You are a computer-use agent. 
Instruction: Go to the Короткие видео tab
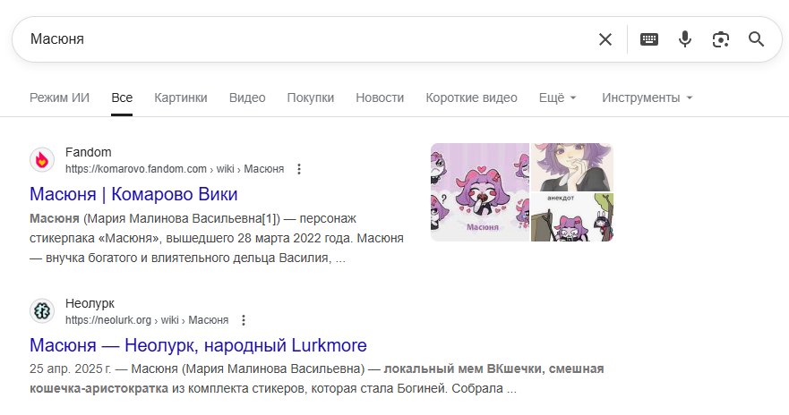click(x=471, y=97)
